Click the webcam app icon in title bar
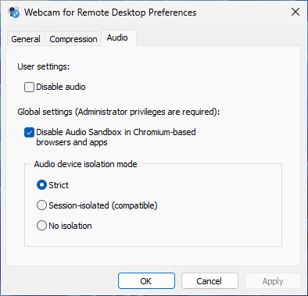 [14, 12]
